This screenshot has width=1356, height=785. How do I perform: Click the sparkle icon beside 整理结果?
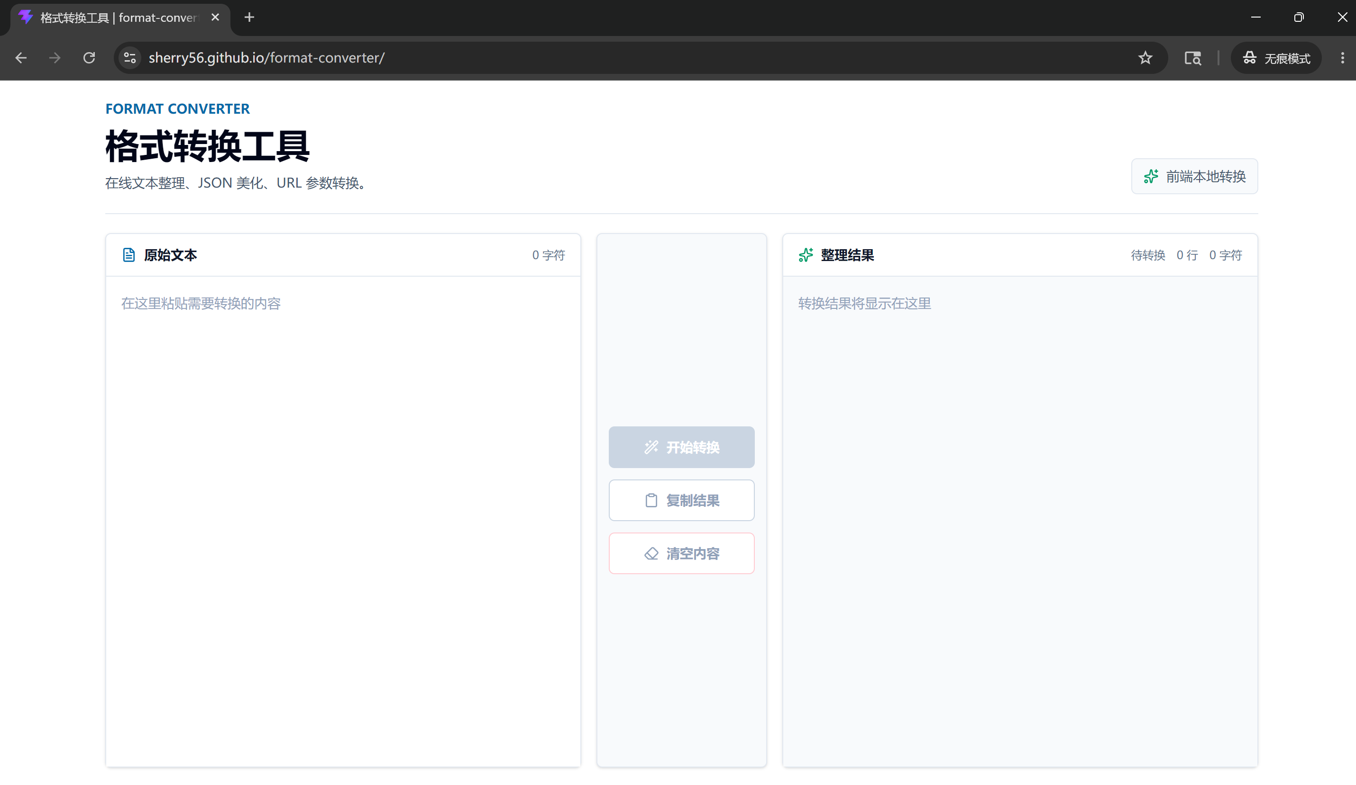coord(806,255)
